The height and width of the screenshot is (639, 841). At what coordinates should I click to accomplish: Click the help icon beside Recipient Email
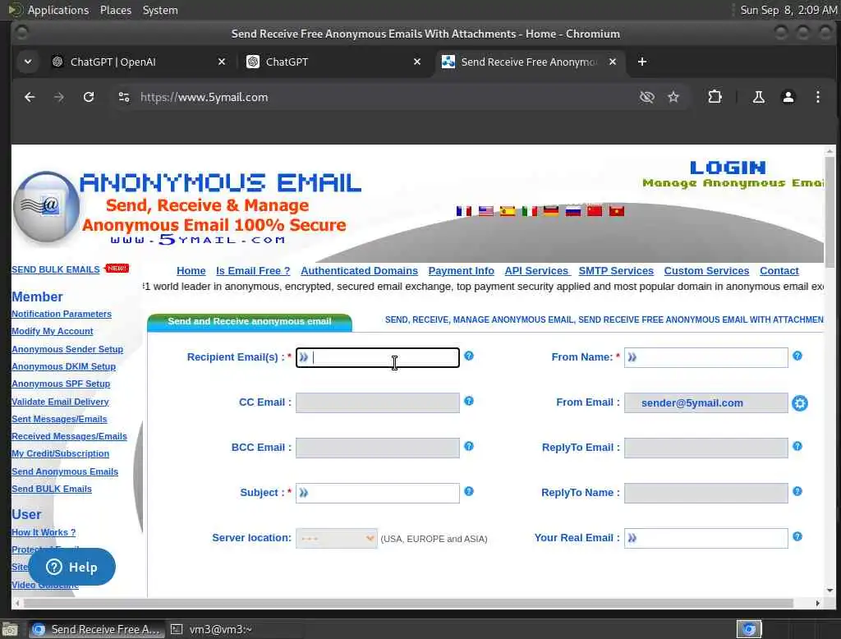pyautogui.click(x=469, y=356)
